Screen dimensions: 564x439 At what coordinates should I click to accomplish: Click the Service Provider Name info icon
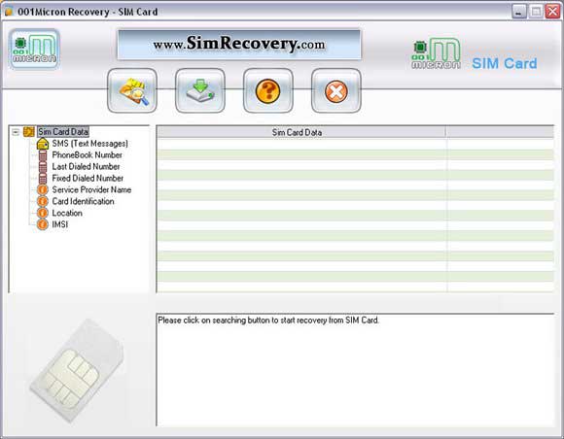point(43,189)
